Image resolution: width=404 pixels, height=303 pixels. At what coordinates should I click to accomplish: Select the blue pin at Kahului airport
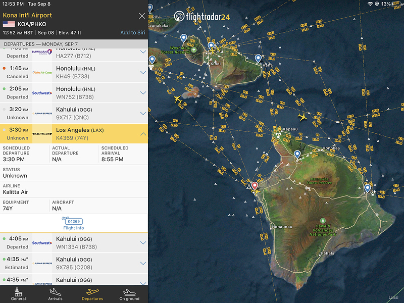[211, 46]
